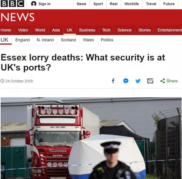Click the N. Ireland subsection link
Viewport: 182px width, 179px height.
[x=45, y=40]
